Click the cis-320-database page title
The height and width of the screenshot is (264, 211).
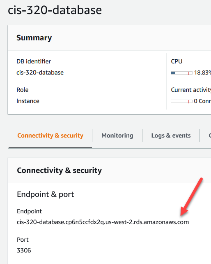click(x=55, y=10)
